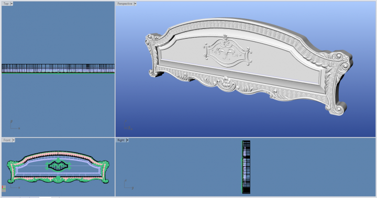Viewport: 377px width, 198px height.
Task: Select the model's side profile in Right viewport
Action: (246, 167)
